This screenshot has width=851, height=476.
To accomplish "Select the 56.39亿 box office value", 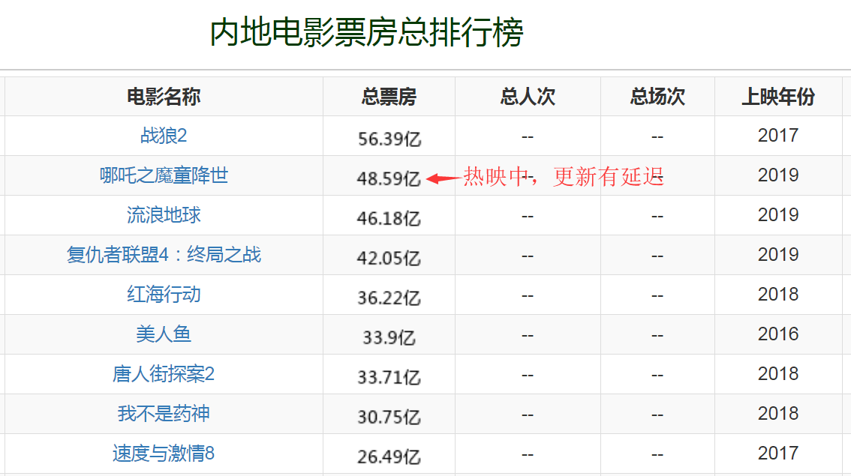I will [x=389, y=139].
